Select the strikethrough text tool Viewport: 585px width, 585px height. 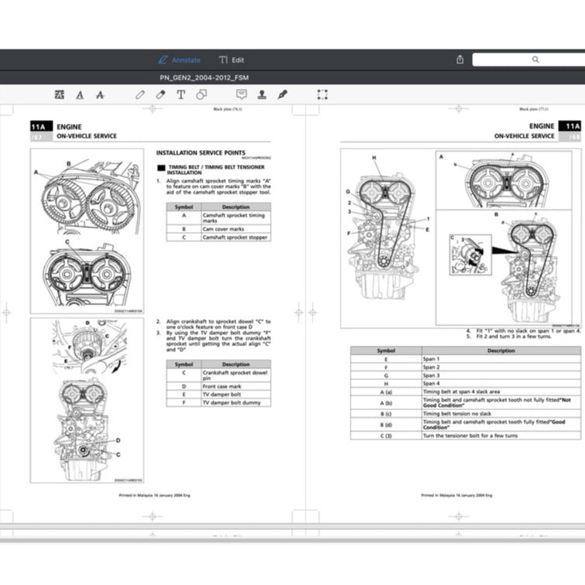coord(100,94)
